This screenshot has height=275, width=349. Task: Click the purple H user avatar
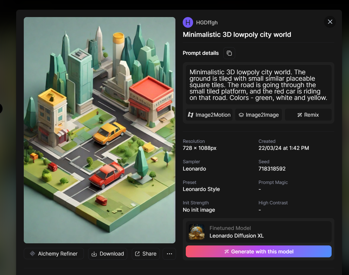[188, 23]
